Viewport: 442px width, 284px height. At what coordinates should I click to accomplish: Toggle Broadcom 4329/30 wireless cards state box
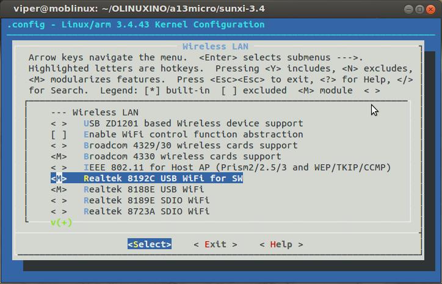tap(59, 145)
